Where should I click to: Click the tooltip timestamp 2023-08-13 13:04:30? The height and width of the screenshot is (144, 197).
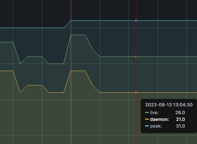(x=169, y=105)
